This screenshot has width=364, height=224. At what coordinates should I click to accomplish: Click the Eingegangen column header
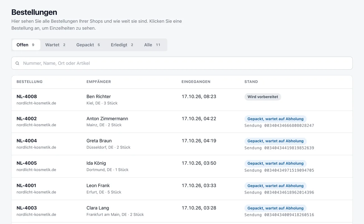[196, 82]
